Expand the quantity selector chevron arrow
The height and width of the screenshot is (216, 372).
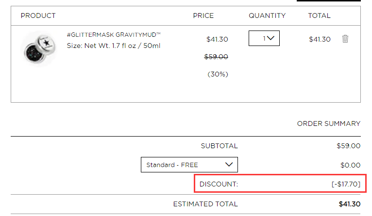coord(271,38)
